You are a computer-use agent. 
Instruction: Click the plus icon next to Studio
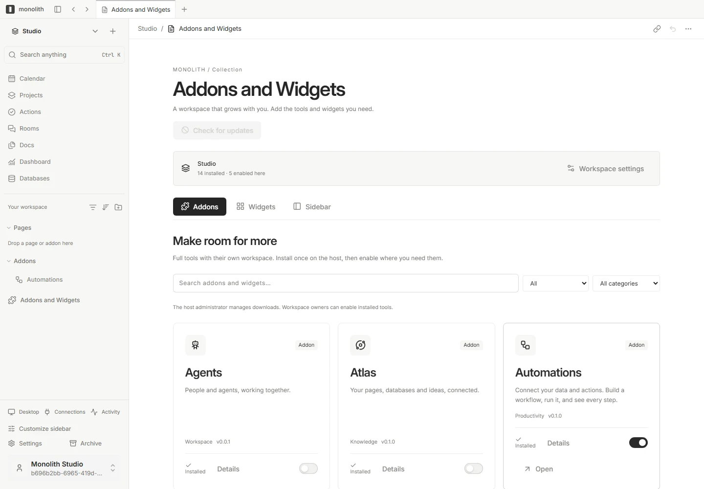pos(113,31)
